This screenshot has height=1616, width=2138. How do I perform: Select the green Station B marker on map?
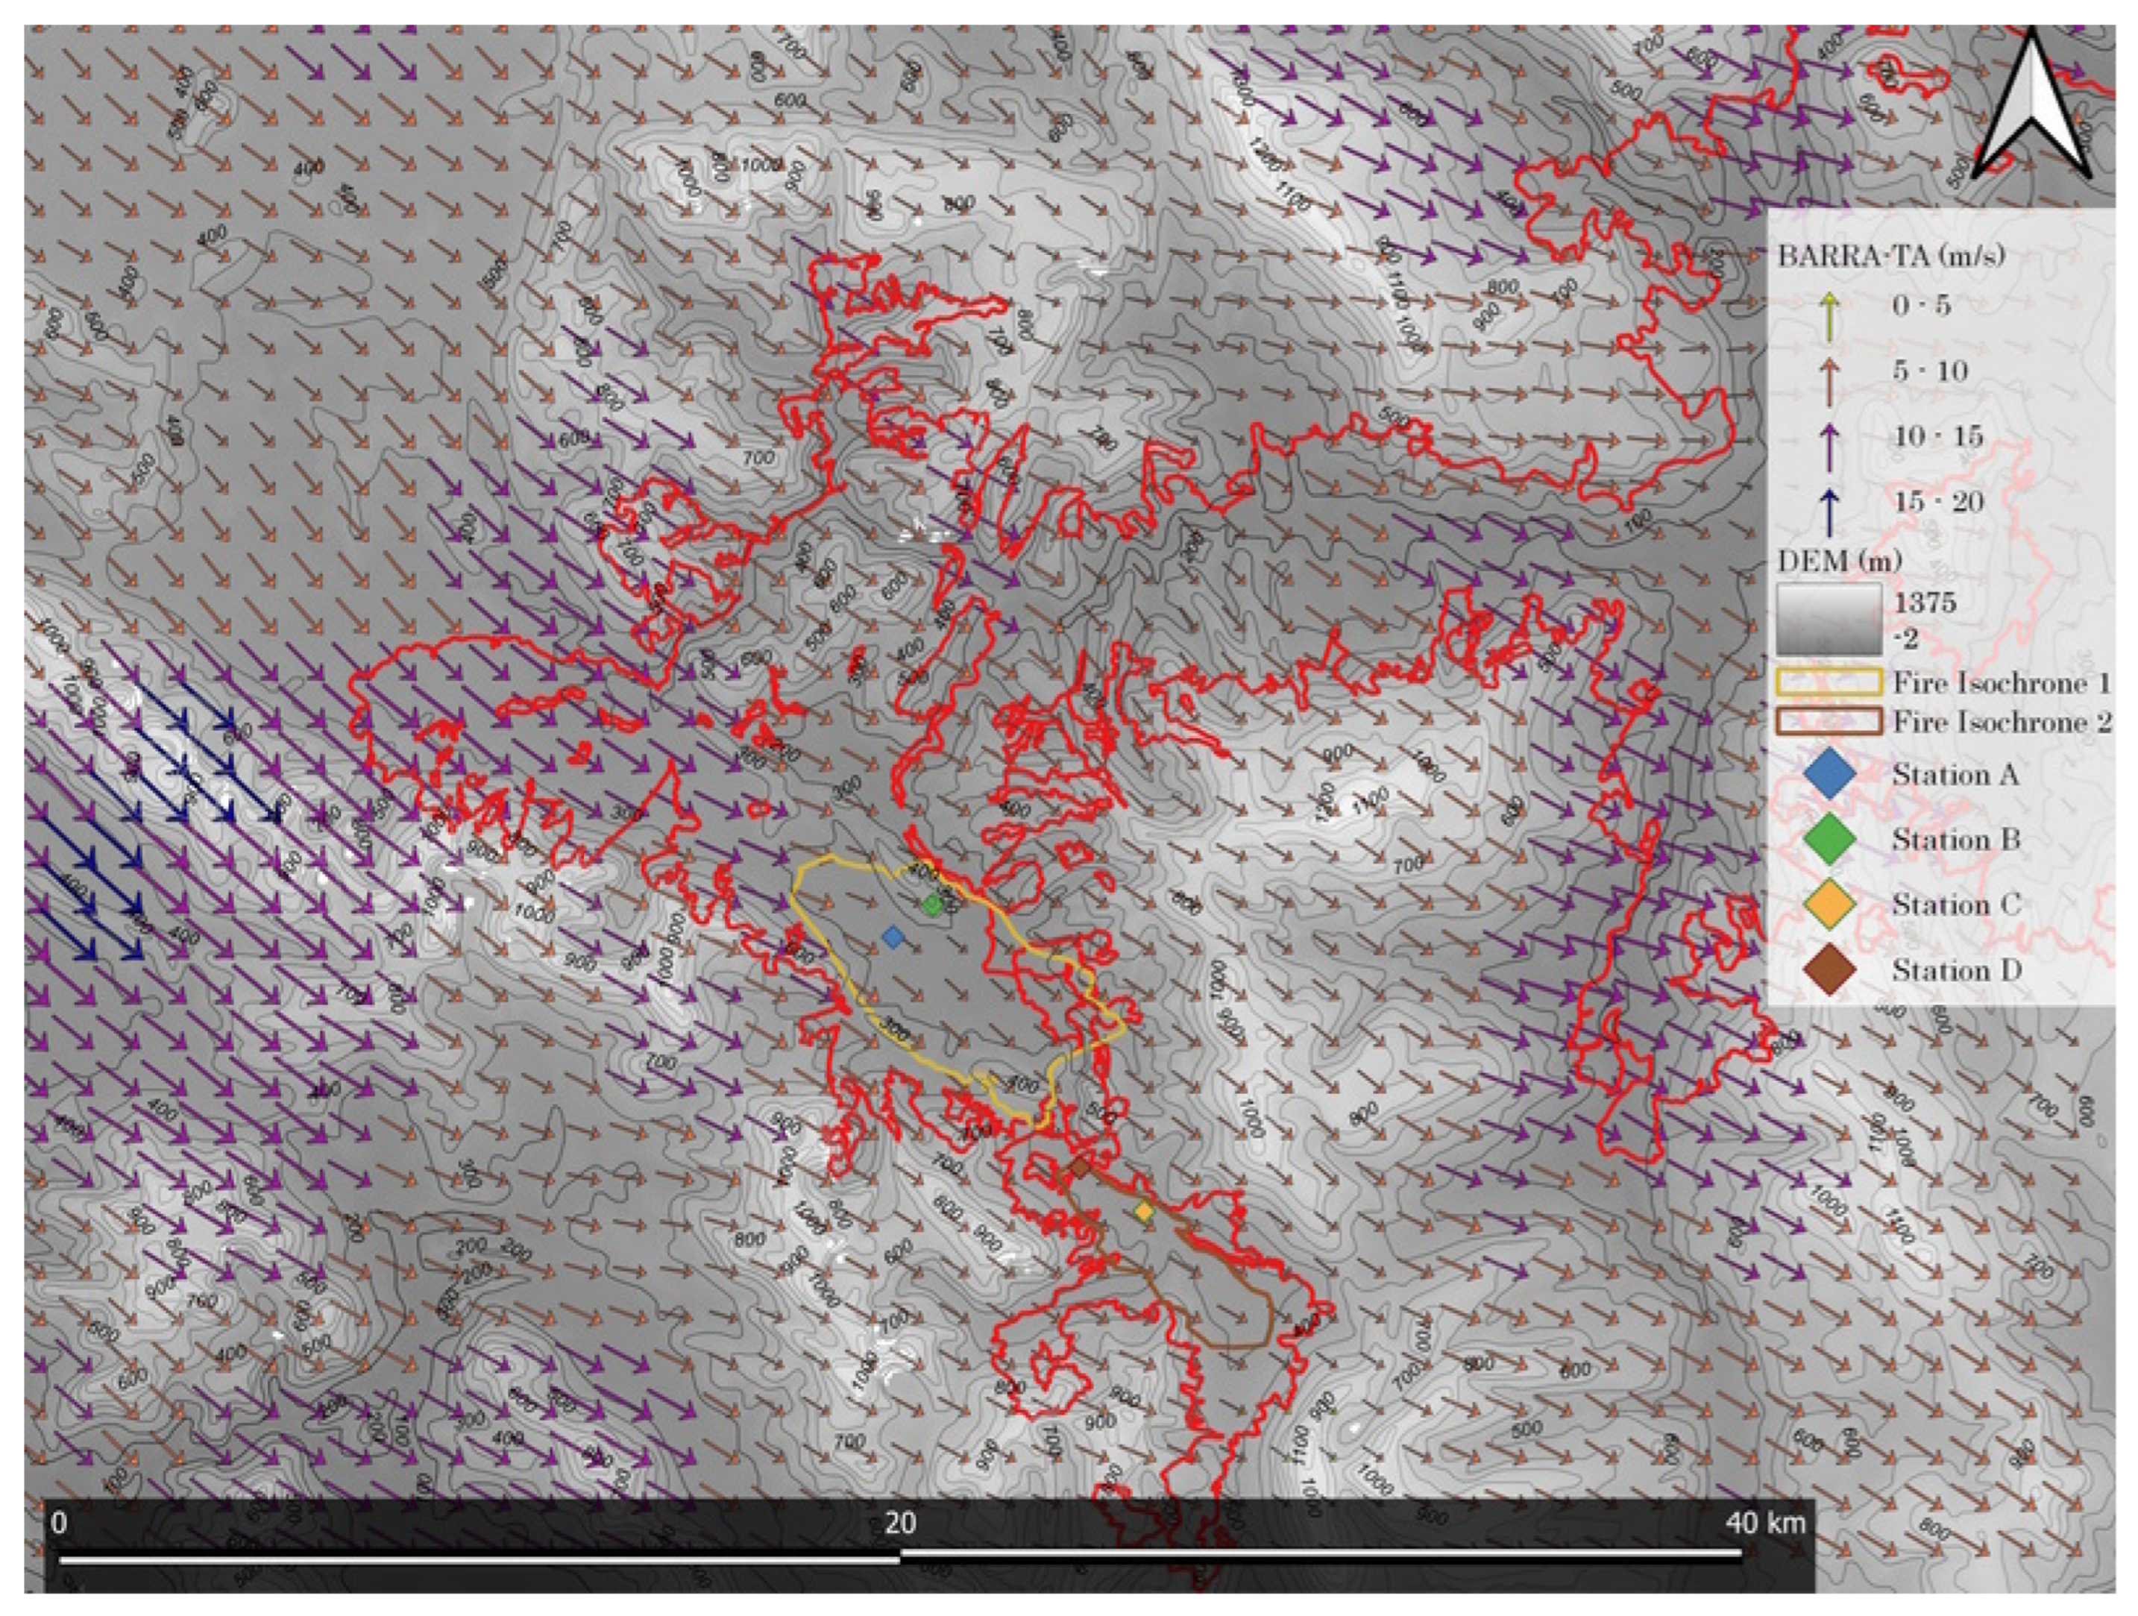point(931,905)
